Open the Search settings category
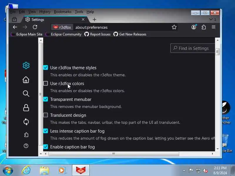 (x=26, y=94)
